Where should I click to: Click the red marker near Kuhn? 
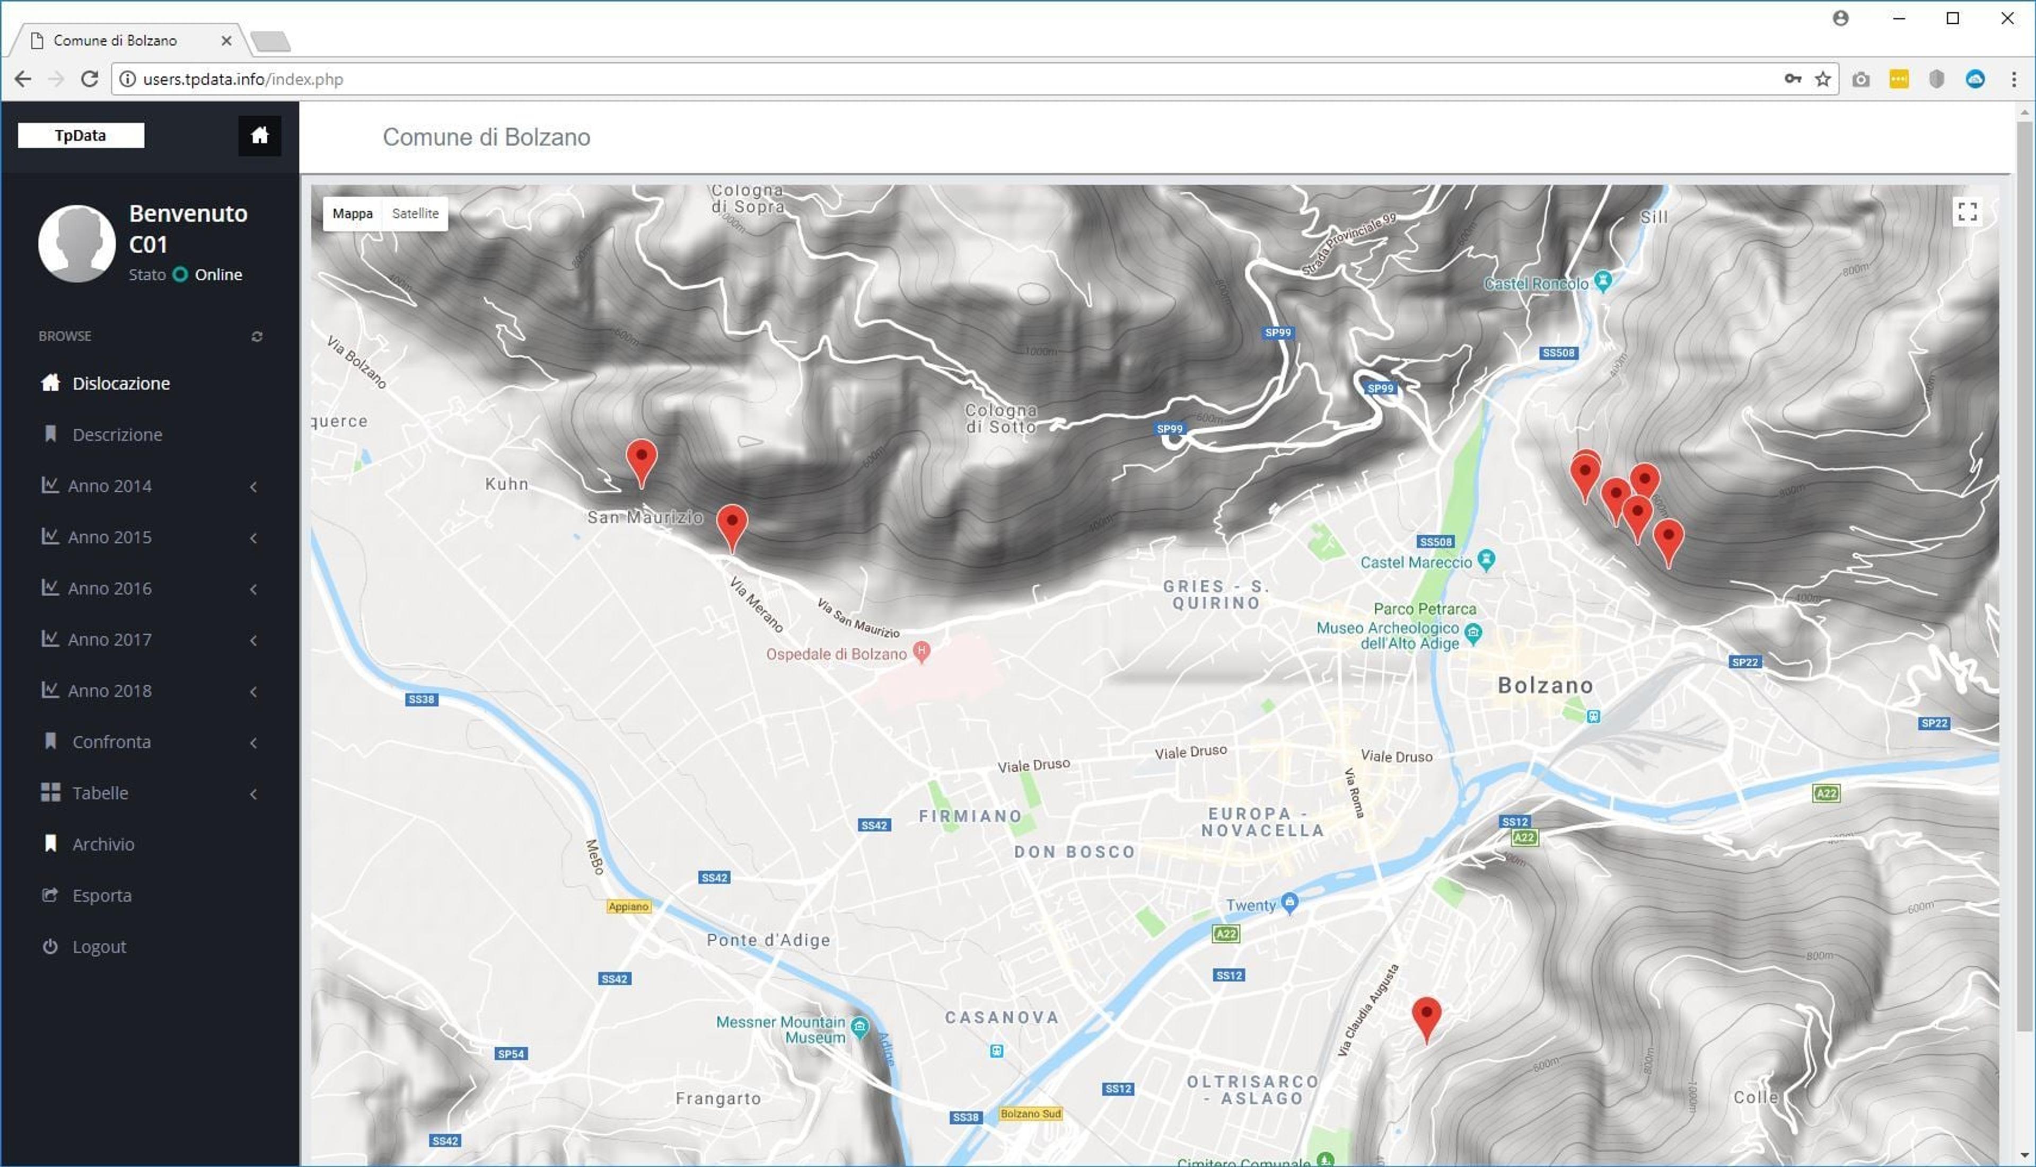tap(642, 463)
